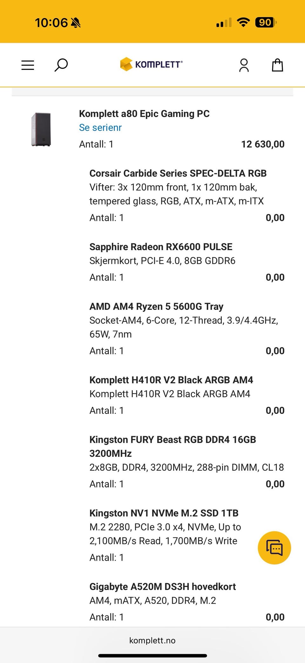
Task: Select Kingston NV1 NVMe M.2 SSD 1TB
Action: tap(164, 513)
